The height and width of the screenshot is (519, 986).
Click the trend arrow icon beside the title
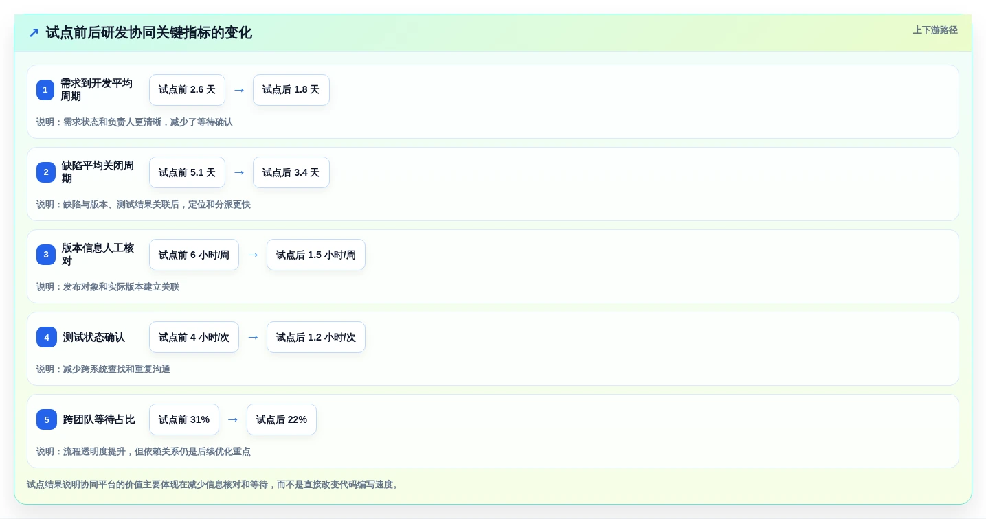coord(34,33)
